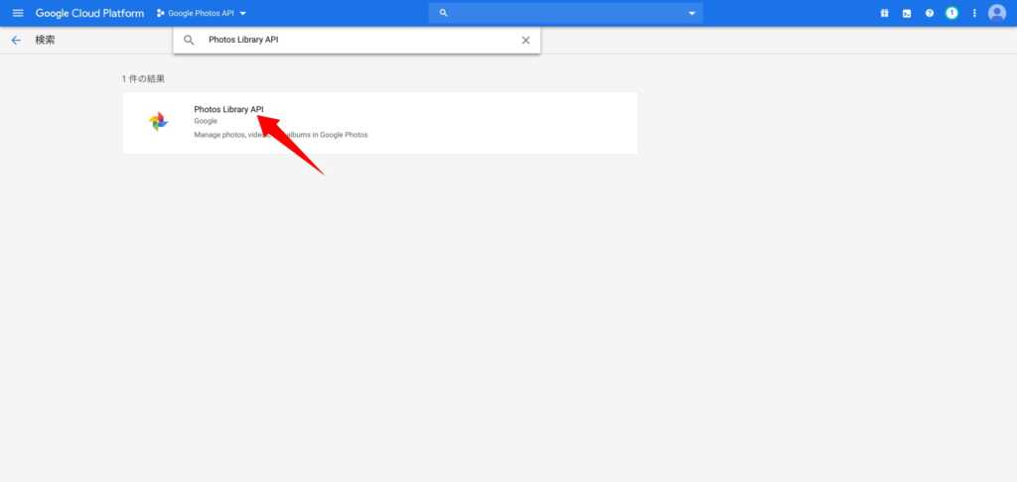Focus the top blue search bar
Image resolution: width=1017 pixels, height=482 pixels.
(x=566, y=13)
